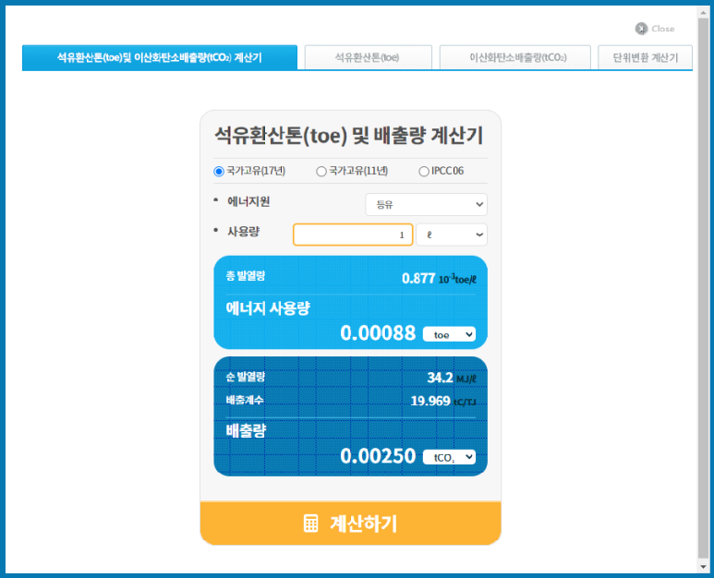The height and width of the screenshot is (578, 714).
Task: Open the 에너지원 dropdown showing 등유
Action: (426, 204)
